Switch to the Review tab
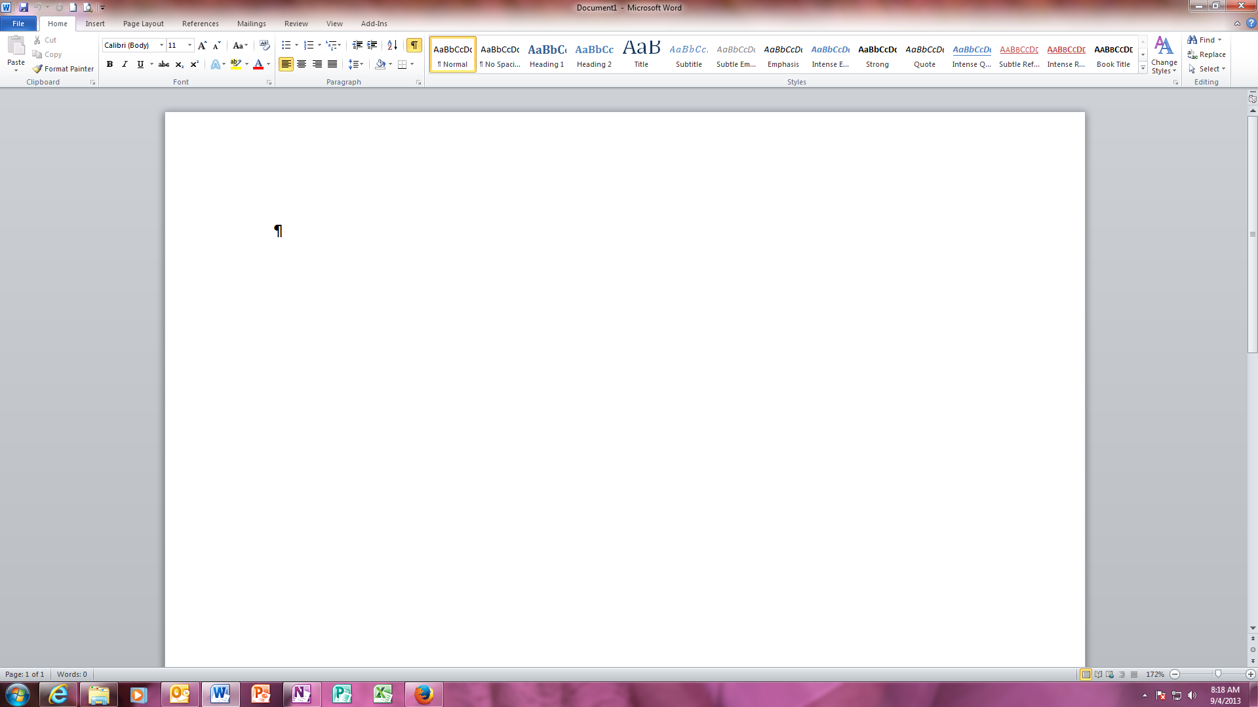Viewport: 1258px width, 707px height. pyautogui.click(x=296, y=24)
